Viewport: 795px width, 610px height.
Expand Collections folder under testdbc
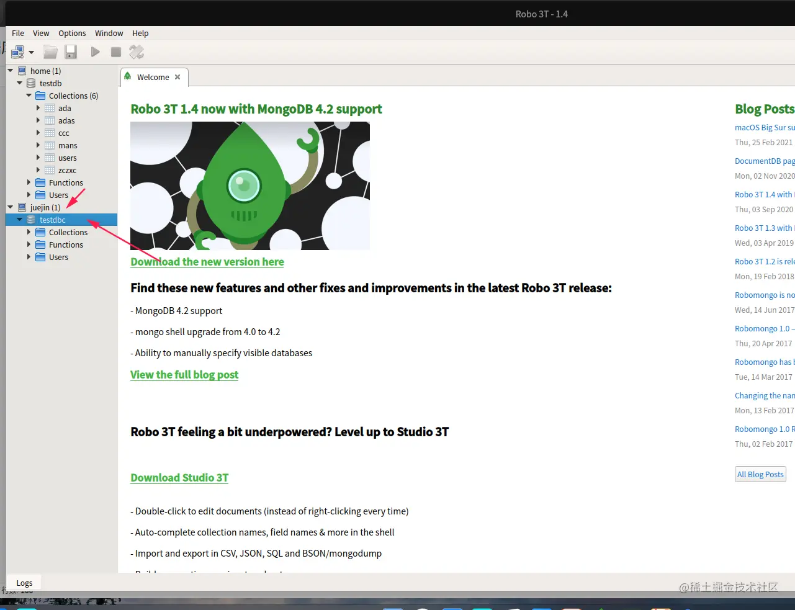(x=29, y=232)
